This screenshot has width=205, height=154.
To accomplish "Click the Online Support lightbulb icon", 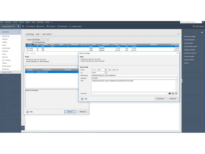I will tap(193, 26).
